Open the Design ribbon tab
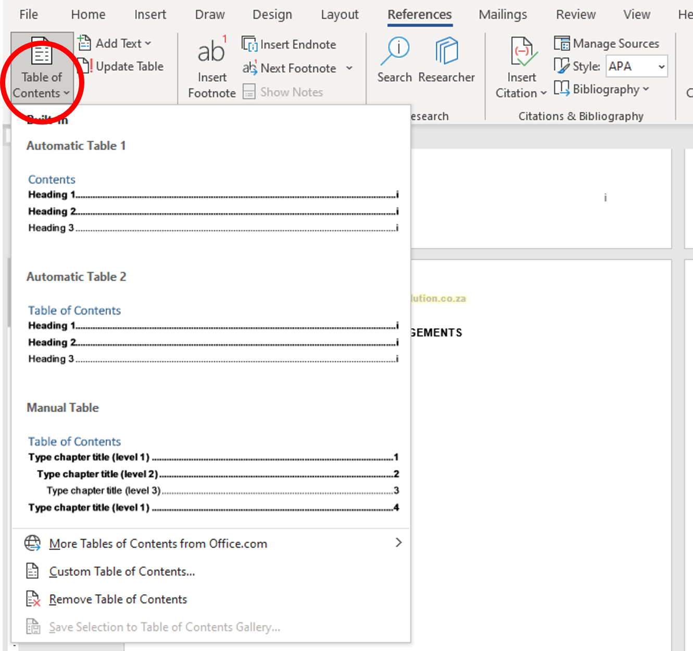The height and width of the screenshot is (651, 693). point(272,15)
